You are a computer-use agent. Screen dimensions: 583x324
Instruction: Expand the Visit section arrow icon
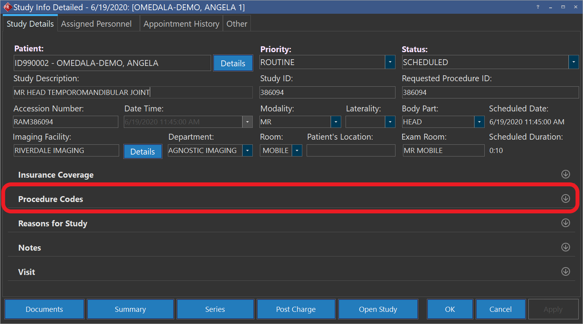tap(565, 271)
